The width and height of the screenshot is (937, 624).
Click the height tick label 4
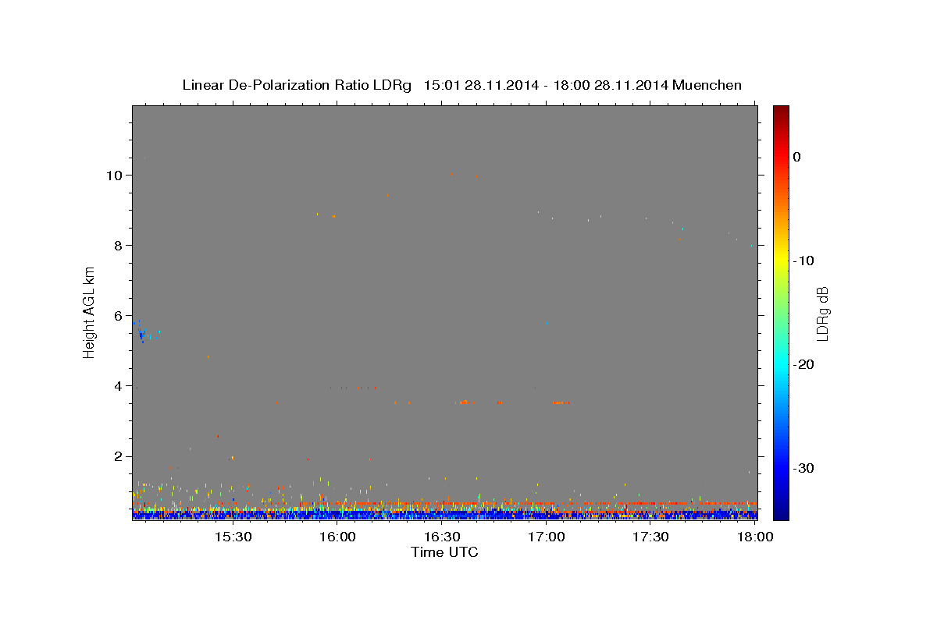(x=119, y=386)
